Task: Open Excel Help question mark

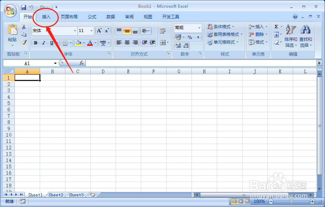Action: pos(295,17)
